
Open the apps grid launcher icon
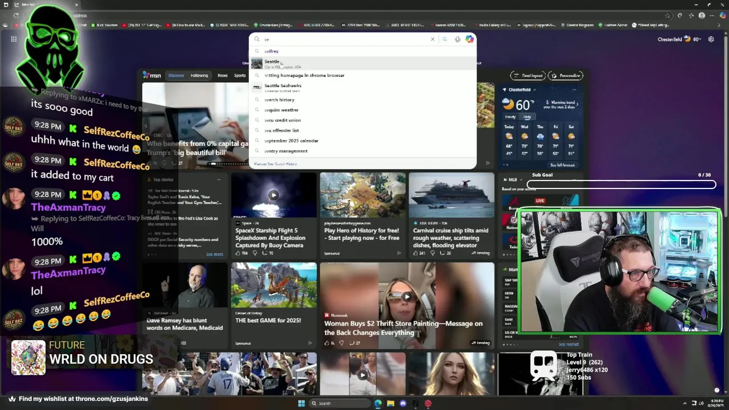click(x=14, y=39)
